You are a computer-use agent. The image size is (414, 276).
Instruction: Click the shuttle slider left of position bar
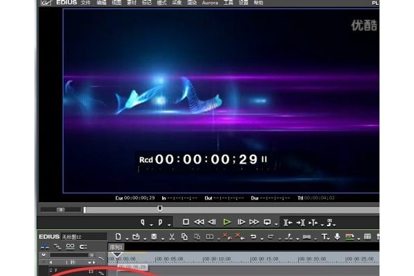tap(61, 210)
